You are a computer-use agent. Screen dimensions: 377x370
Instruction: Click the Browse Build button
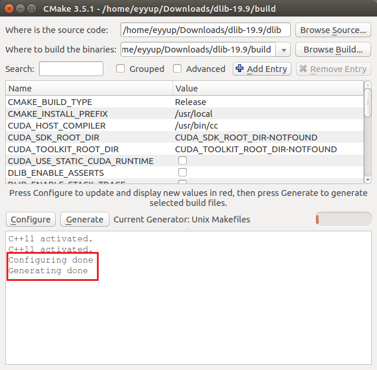coord(333,50)
